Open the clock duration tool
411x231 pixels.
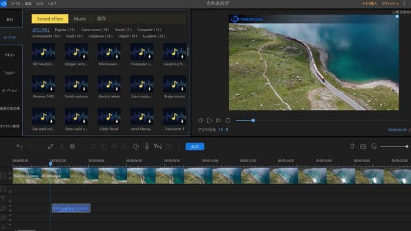pos(136,146)
